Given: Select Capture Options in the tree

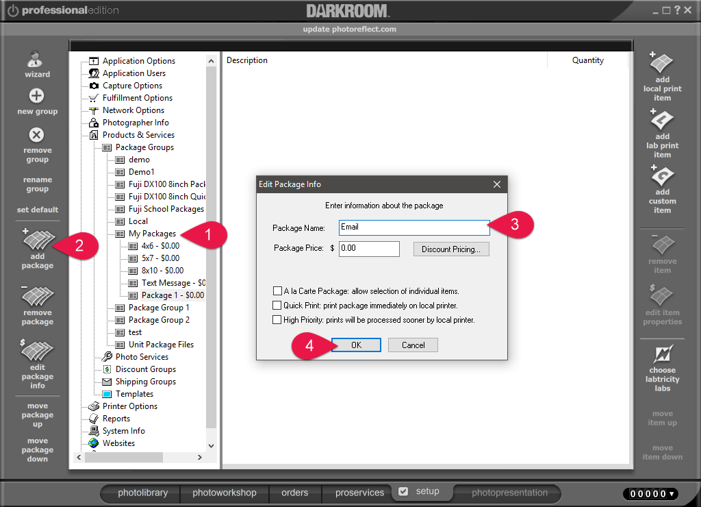Looking at the screenshot, I should (x=132, y=86).
